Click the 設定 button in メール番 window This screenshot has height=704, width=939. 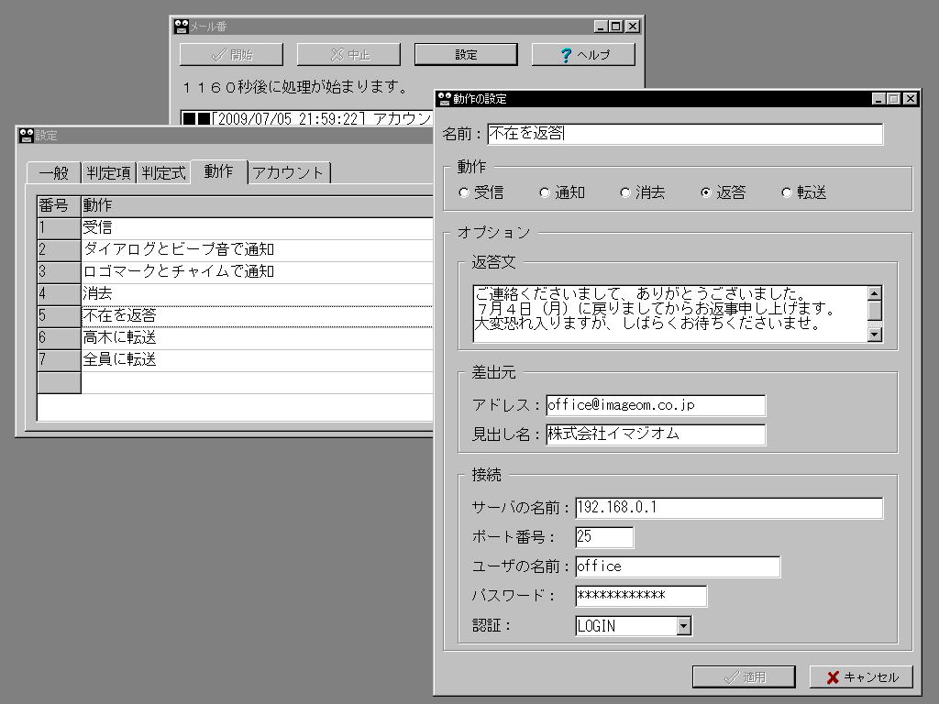466,54
